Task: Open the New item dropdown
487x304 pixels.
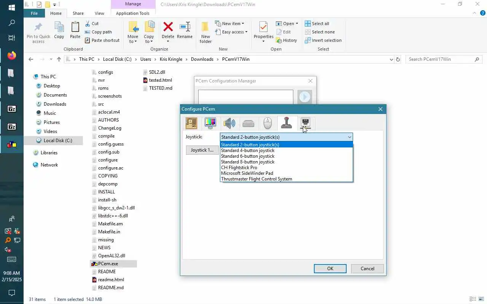Action: (x=229, y=24)
